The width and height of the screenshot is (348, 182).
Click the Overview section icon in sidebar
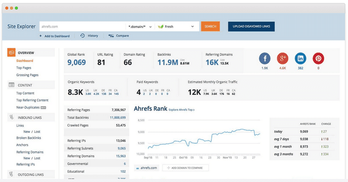click(11, 53)
